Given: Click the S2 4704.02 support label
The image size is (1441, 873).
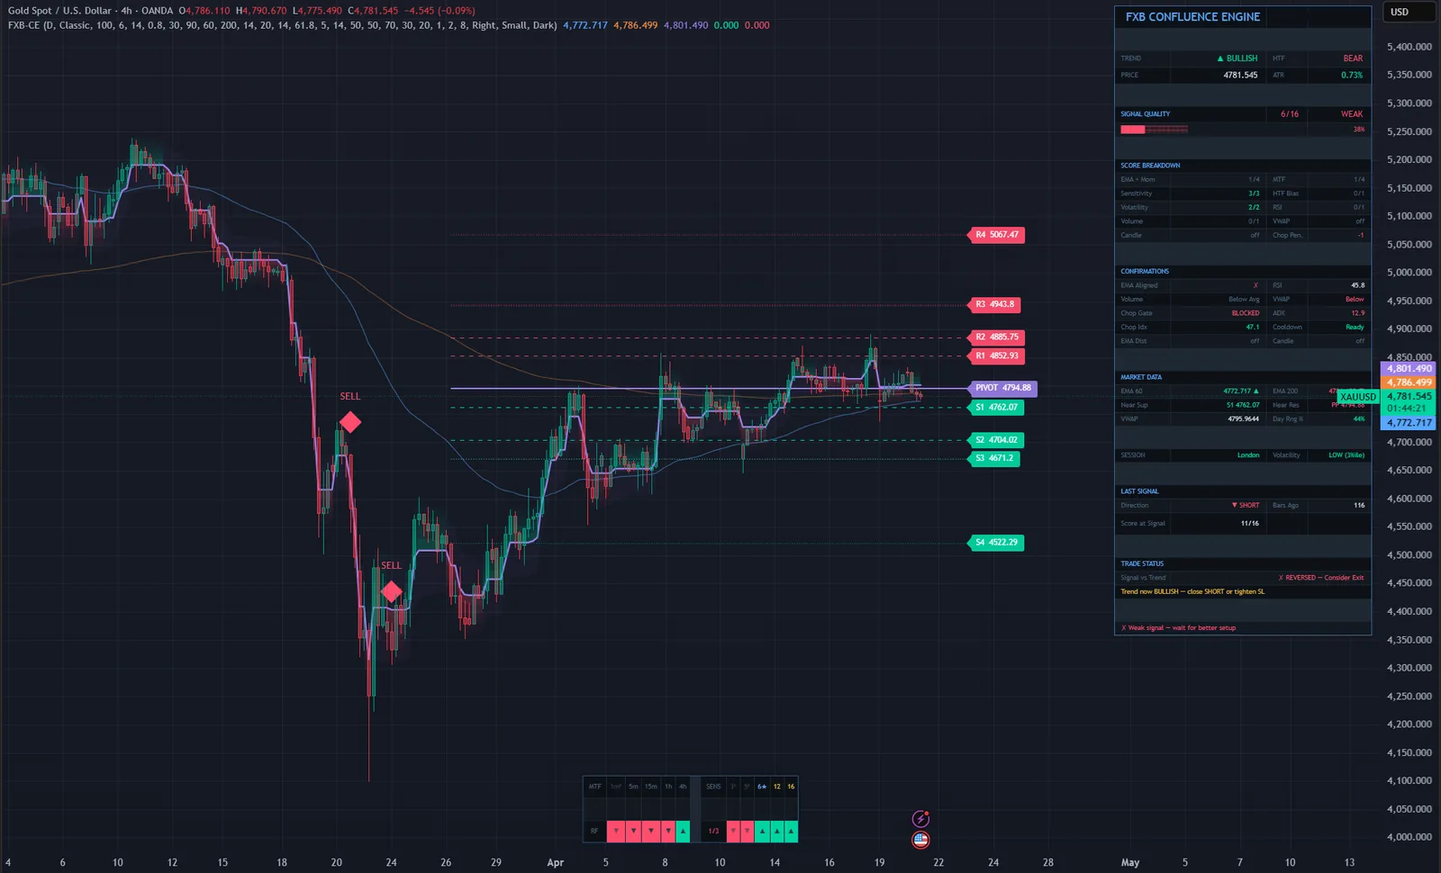Looking at the screenshot, I should tap(996, 440).
